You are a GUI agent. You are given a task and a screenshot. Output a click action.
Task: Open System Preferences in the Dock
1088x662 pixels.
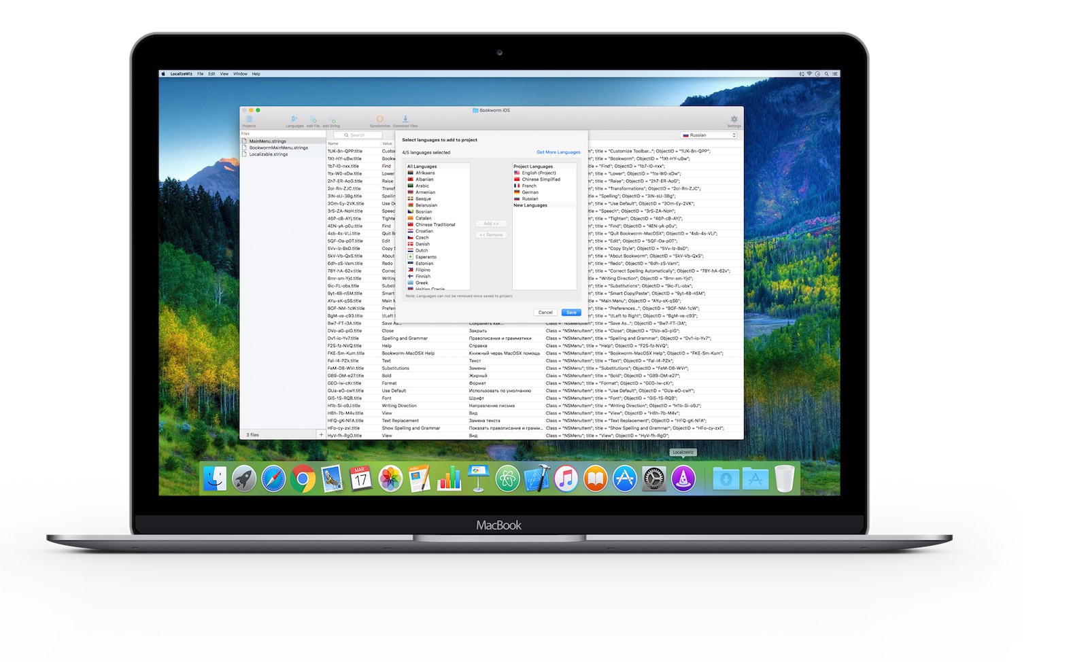click(x=653, y=479)
